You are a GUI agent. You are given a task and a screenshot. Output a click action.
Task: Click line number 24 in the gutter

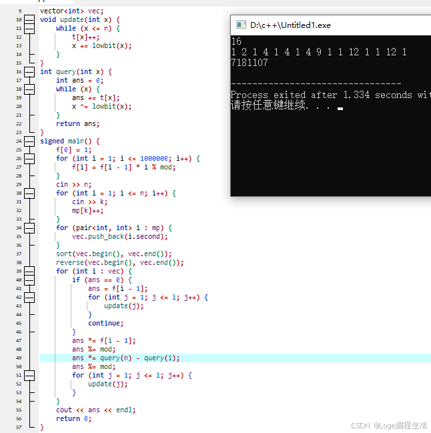19,141
